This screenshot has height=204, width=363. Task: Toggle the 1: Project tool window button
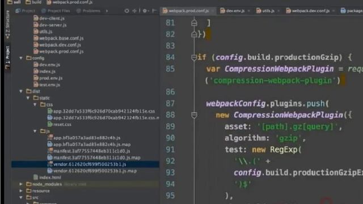click(x=7, y=57)
